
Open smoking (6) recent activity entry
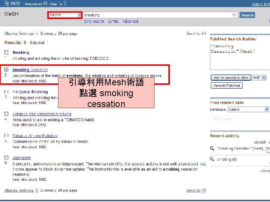click(227, 159)
